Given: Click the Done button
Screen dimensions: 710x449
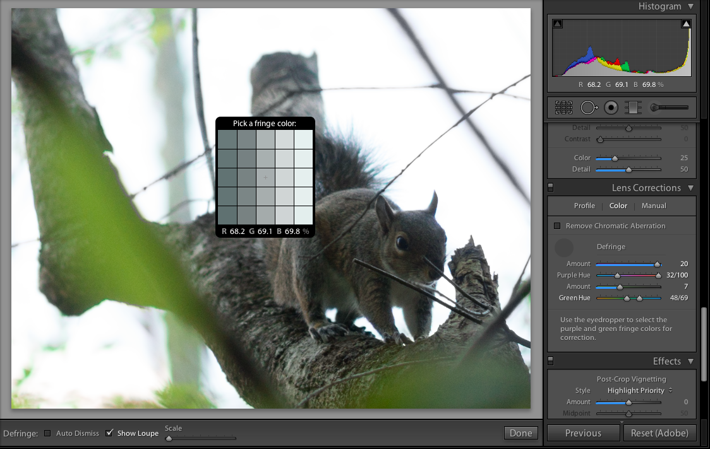Looking at the screenshot, I should pos(521,433).
